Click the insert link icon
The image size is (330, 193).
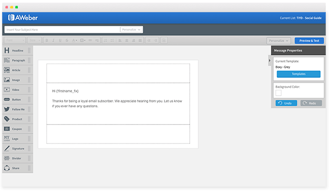pos(90,40)
